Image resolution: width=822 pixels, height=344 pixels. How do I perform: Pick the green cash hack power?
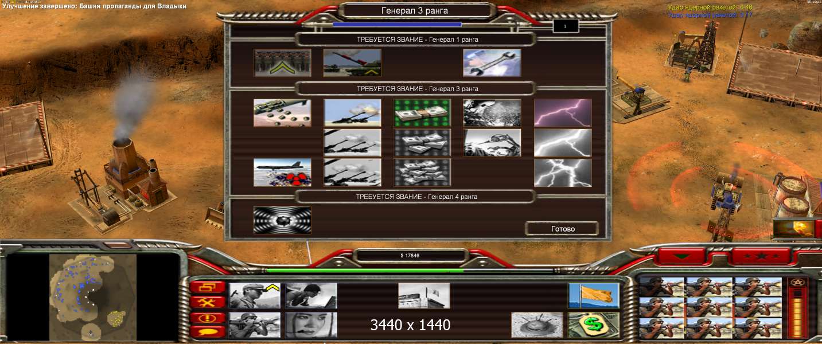click(422, 113)
